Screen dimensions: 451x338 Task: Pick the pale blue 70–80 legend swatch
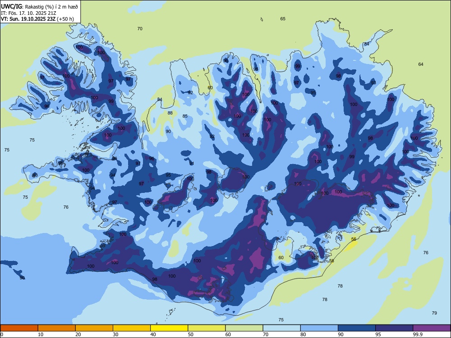click(281, 328)
